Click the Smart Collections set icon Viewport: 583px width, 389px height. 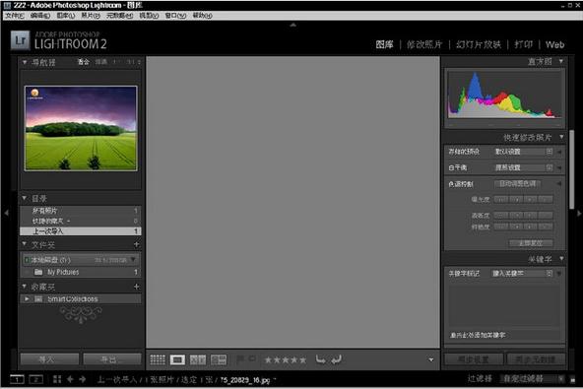point(38,298)
